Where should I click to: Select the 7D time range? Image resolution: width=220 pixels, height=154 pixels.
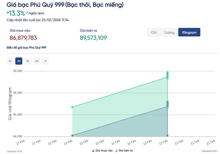pos(19,61)
